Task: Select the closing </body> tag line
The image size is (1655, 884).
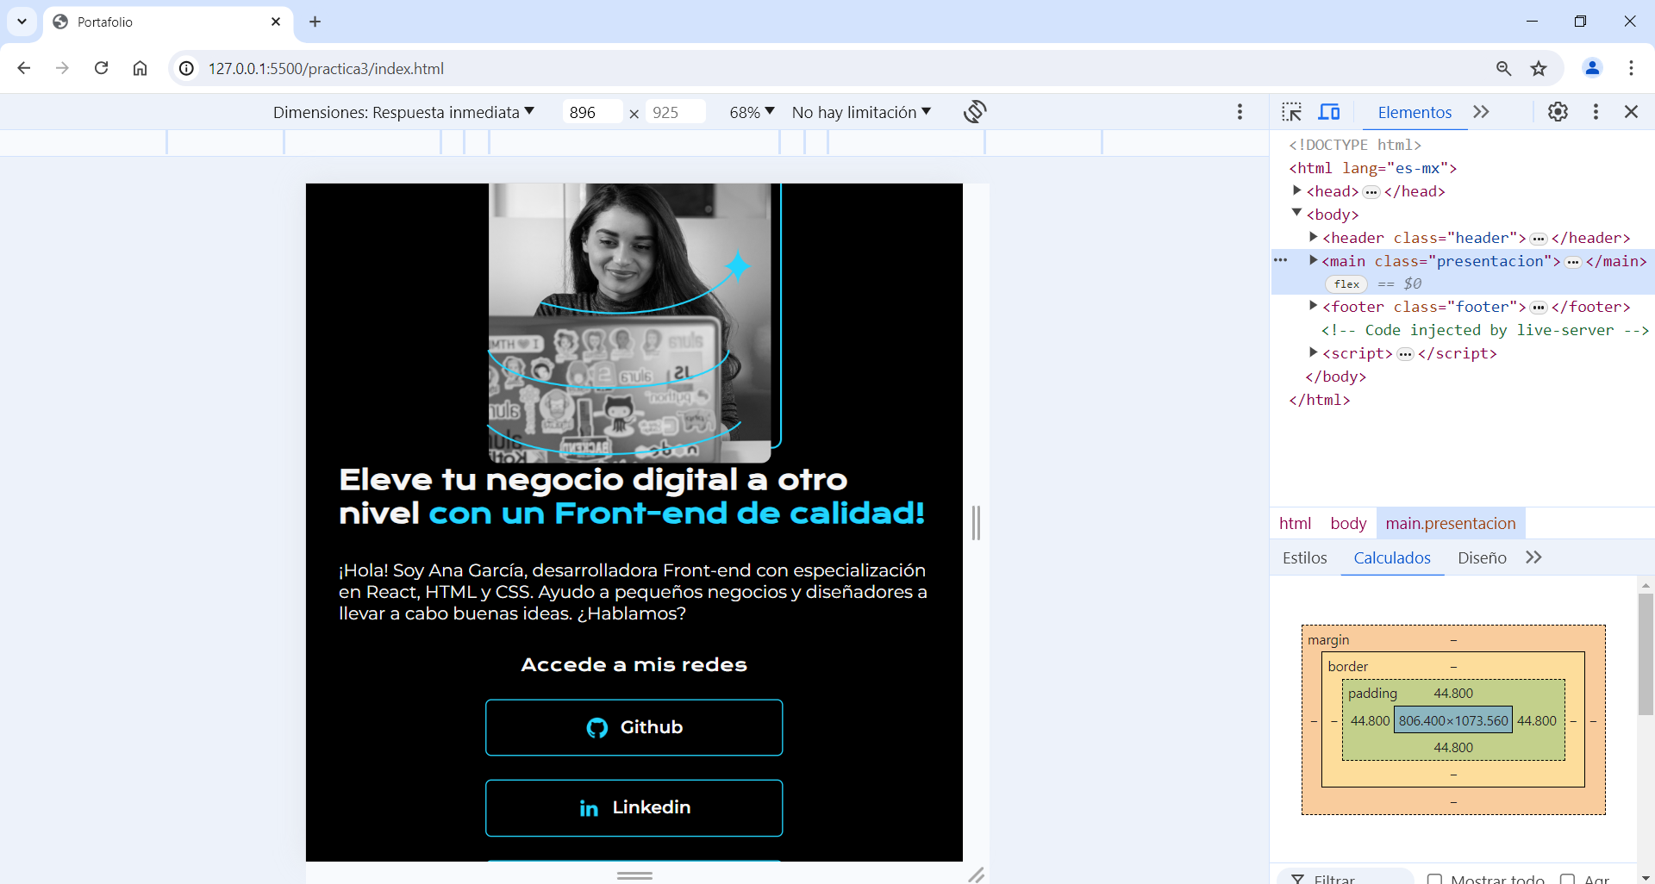Action: pyautogui.click(x=1335, y=377)
